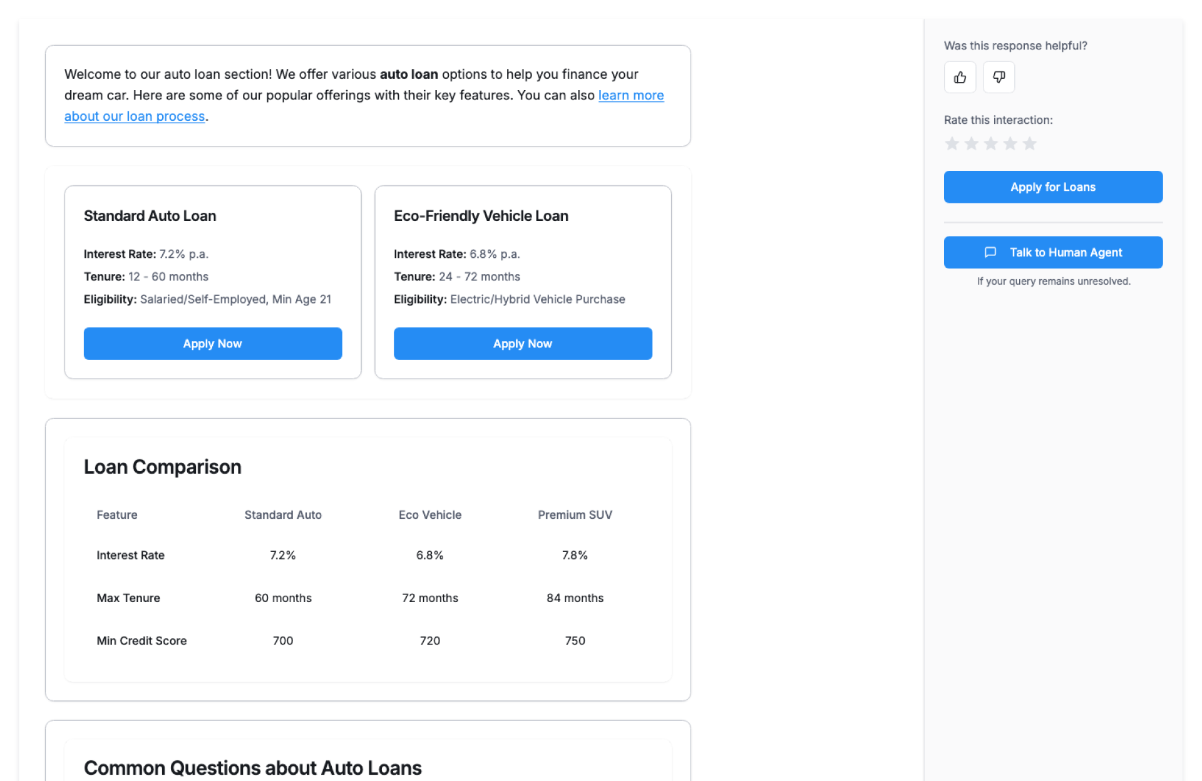This screenshot has height=781, width=1202.
Task: Click the thumbs up icon
Action: coord(960,77)
